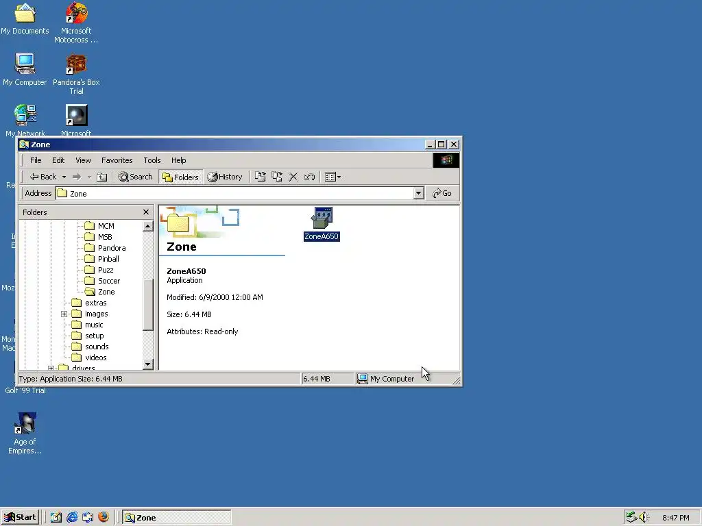Click the Copy To toolbar icon
The image size is (702, 526).
(277, 177)
